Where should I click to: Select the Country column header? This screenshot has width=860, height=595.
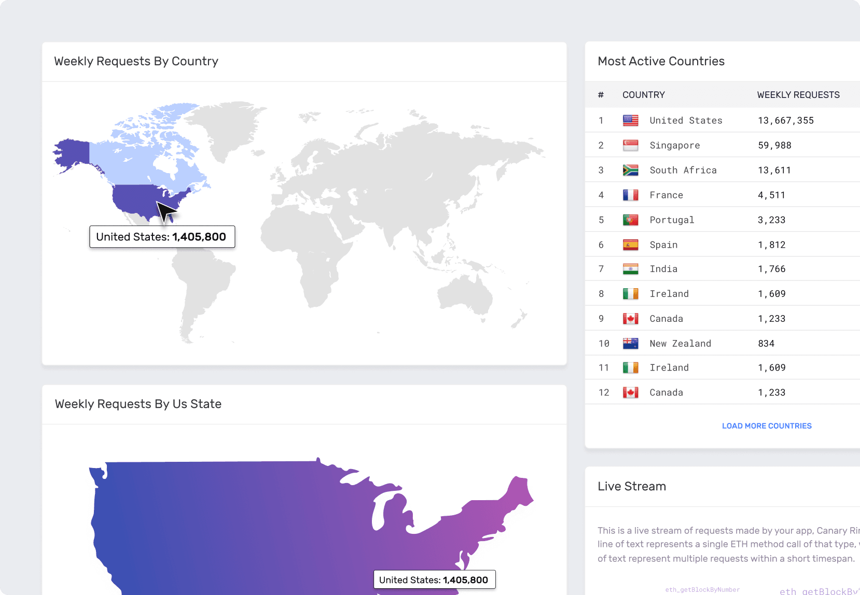644,95
